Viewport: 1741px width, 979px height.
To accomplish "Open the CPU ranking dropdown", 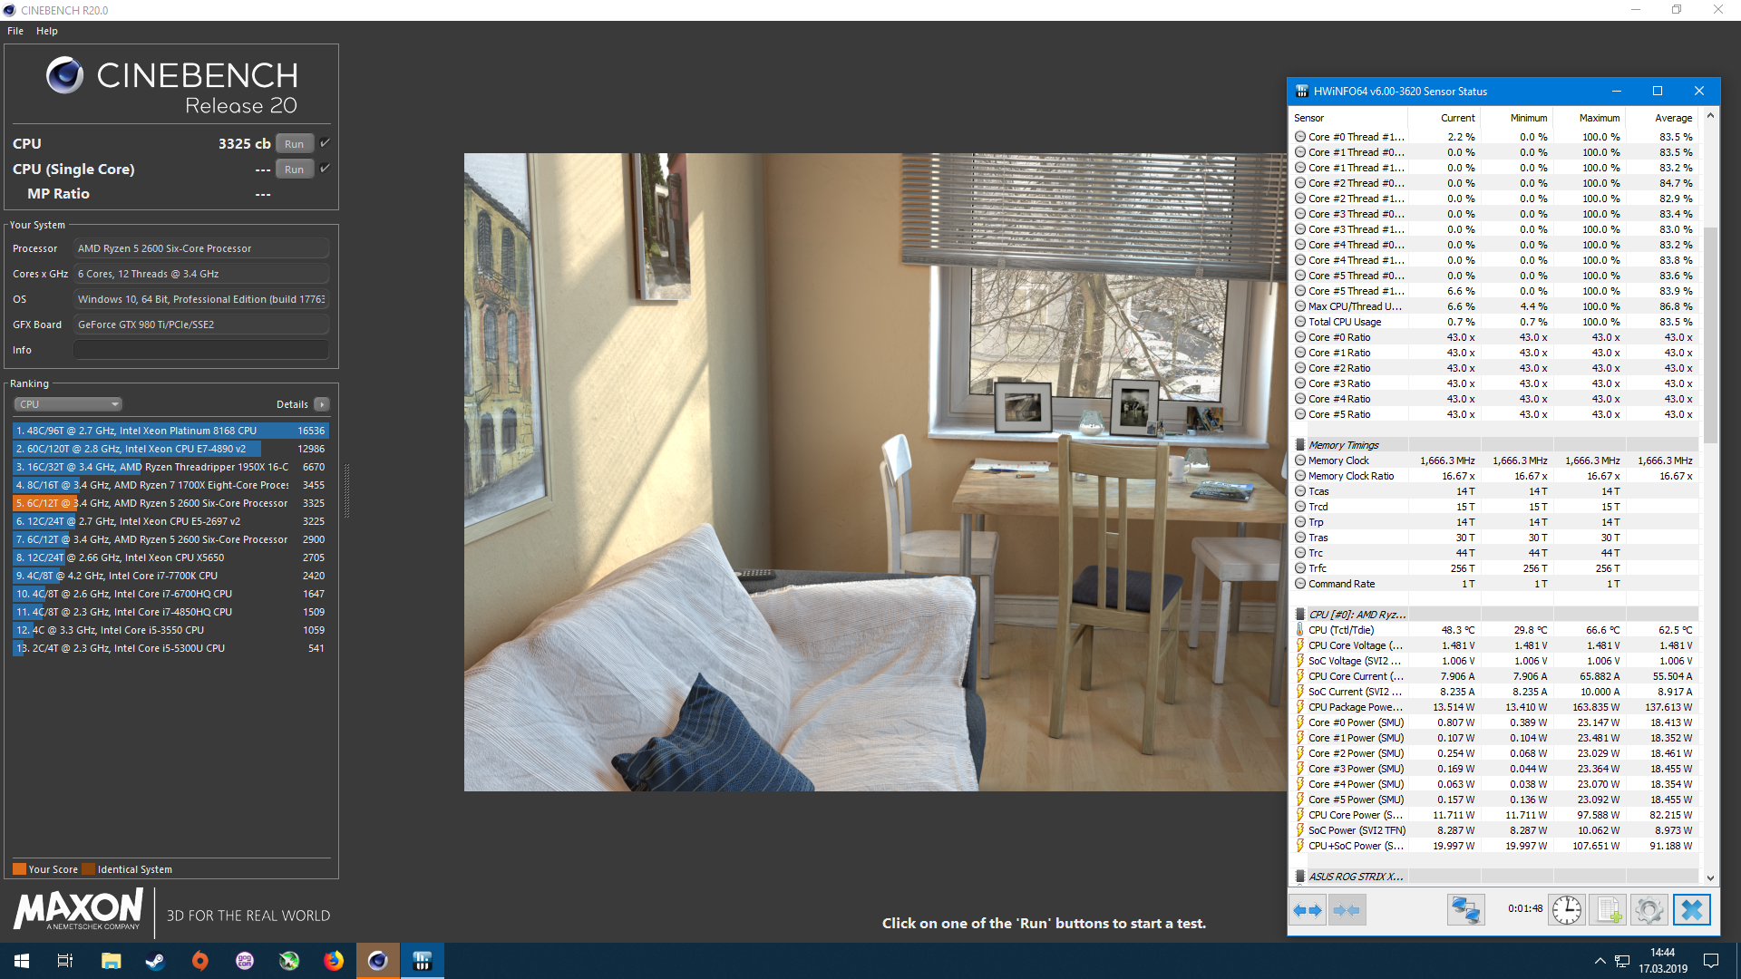I will click(68, 404).
